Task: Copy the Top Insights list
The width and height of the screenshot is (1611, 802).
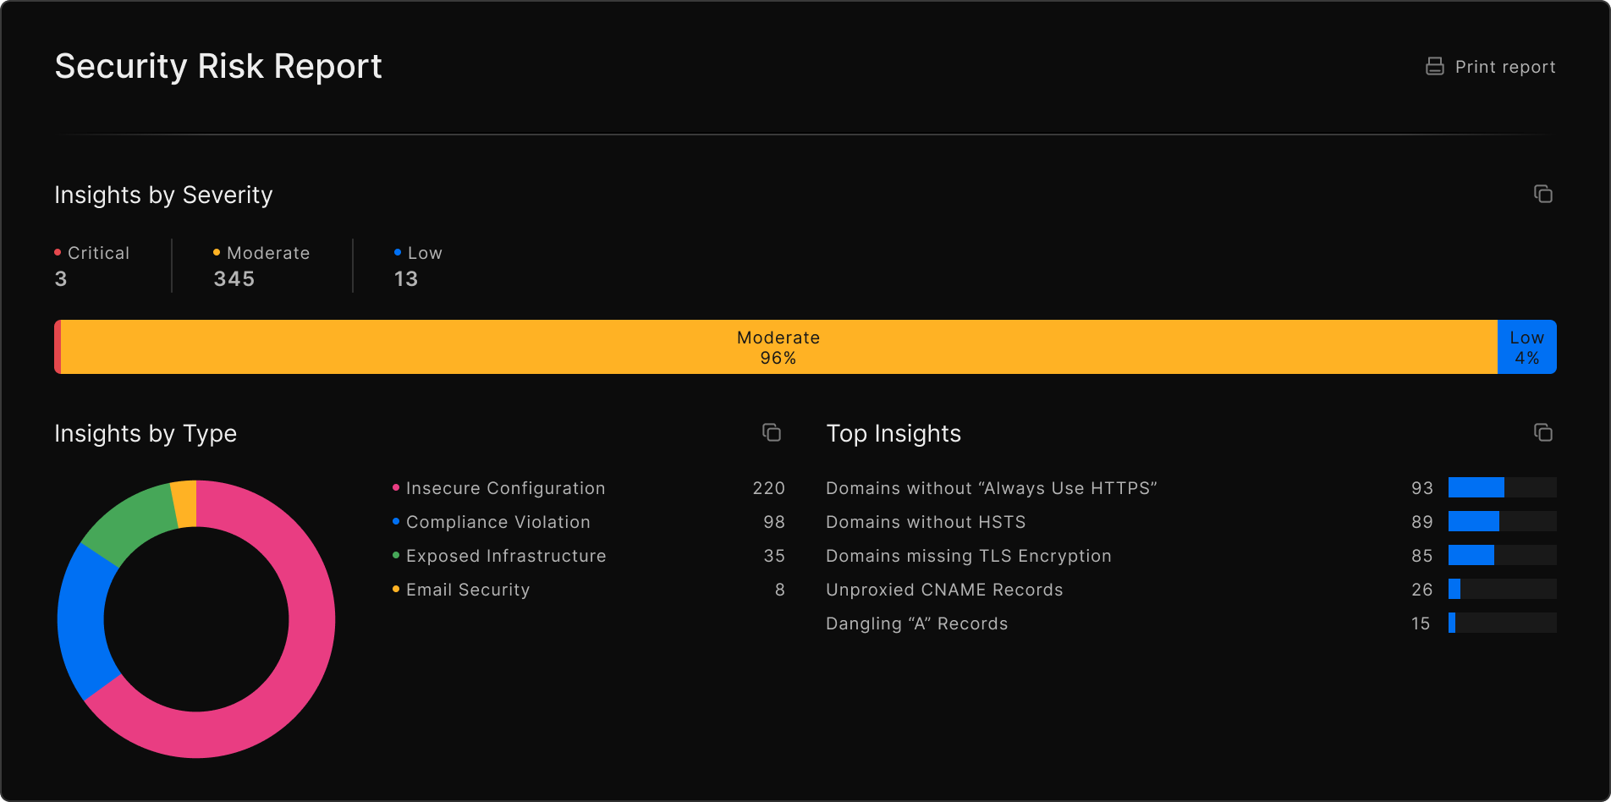Action: [1542, 433]
